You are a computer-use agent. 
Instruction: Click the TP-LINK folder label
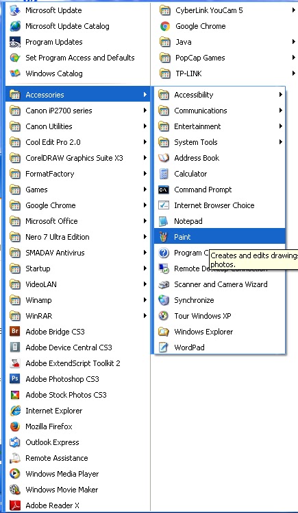click(188, 73)
